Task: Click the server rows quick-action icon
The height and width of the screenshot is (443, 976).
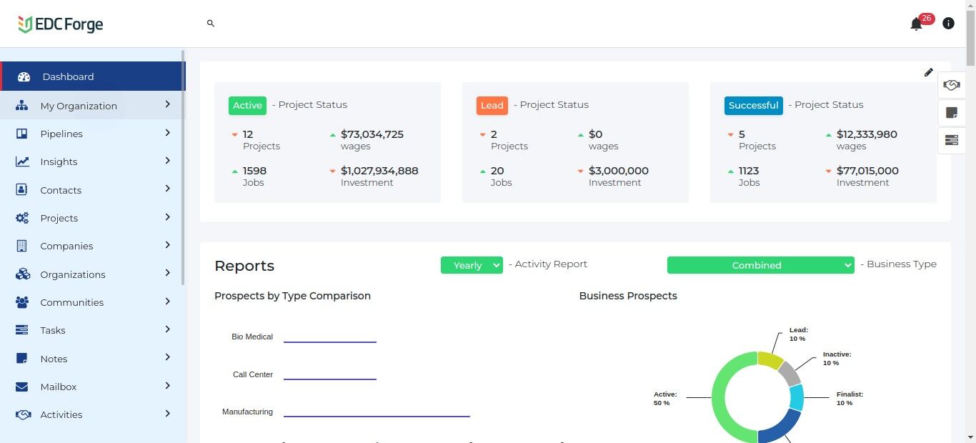Action: [x=951, y=140]
